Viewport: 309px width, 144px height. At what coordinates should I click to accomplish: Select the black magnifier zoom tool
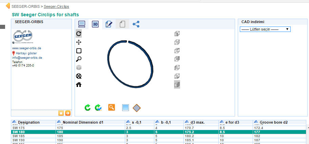[79, 59]
